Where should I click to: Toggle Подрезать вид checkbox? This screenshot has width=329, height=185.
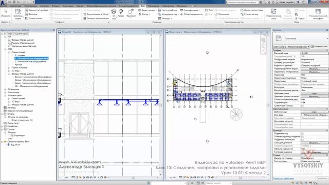point(302,134)
